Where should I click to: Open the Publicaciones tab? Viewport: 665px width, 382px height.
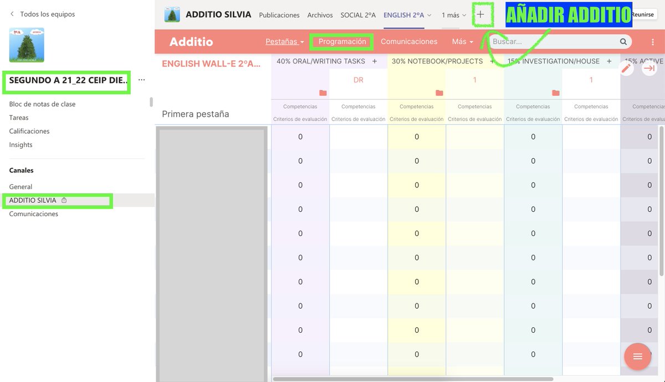click(x=279, y=15)
